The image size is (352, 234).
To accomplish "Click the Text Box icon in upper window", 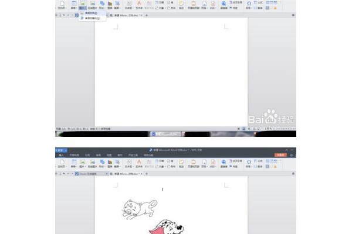I will pos(129,4).
